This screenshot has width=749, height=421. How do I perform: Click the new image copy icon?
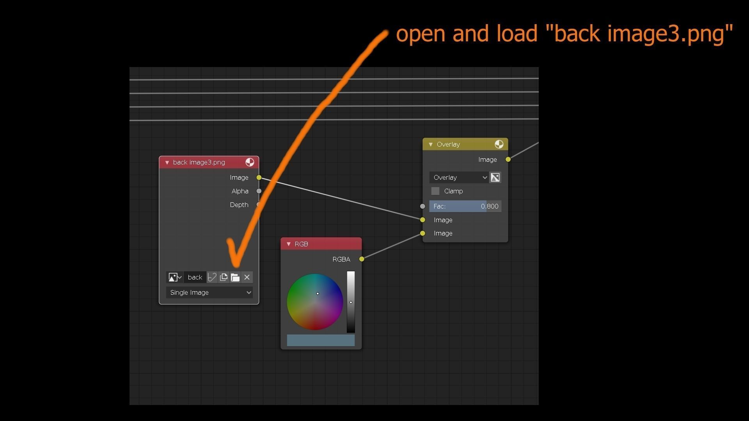[224, 278]
